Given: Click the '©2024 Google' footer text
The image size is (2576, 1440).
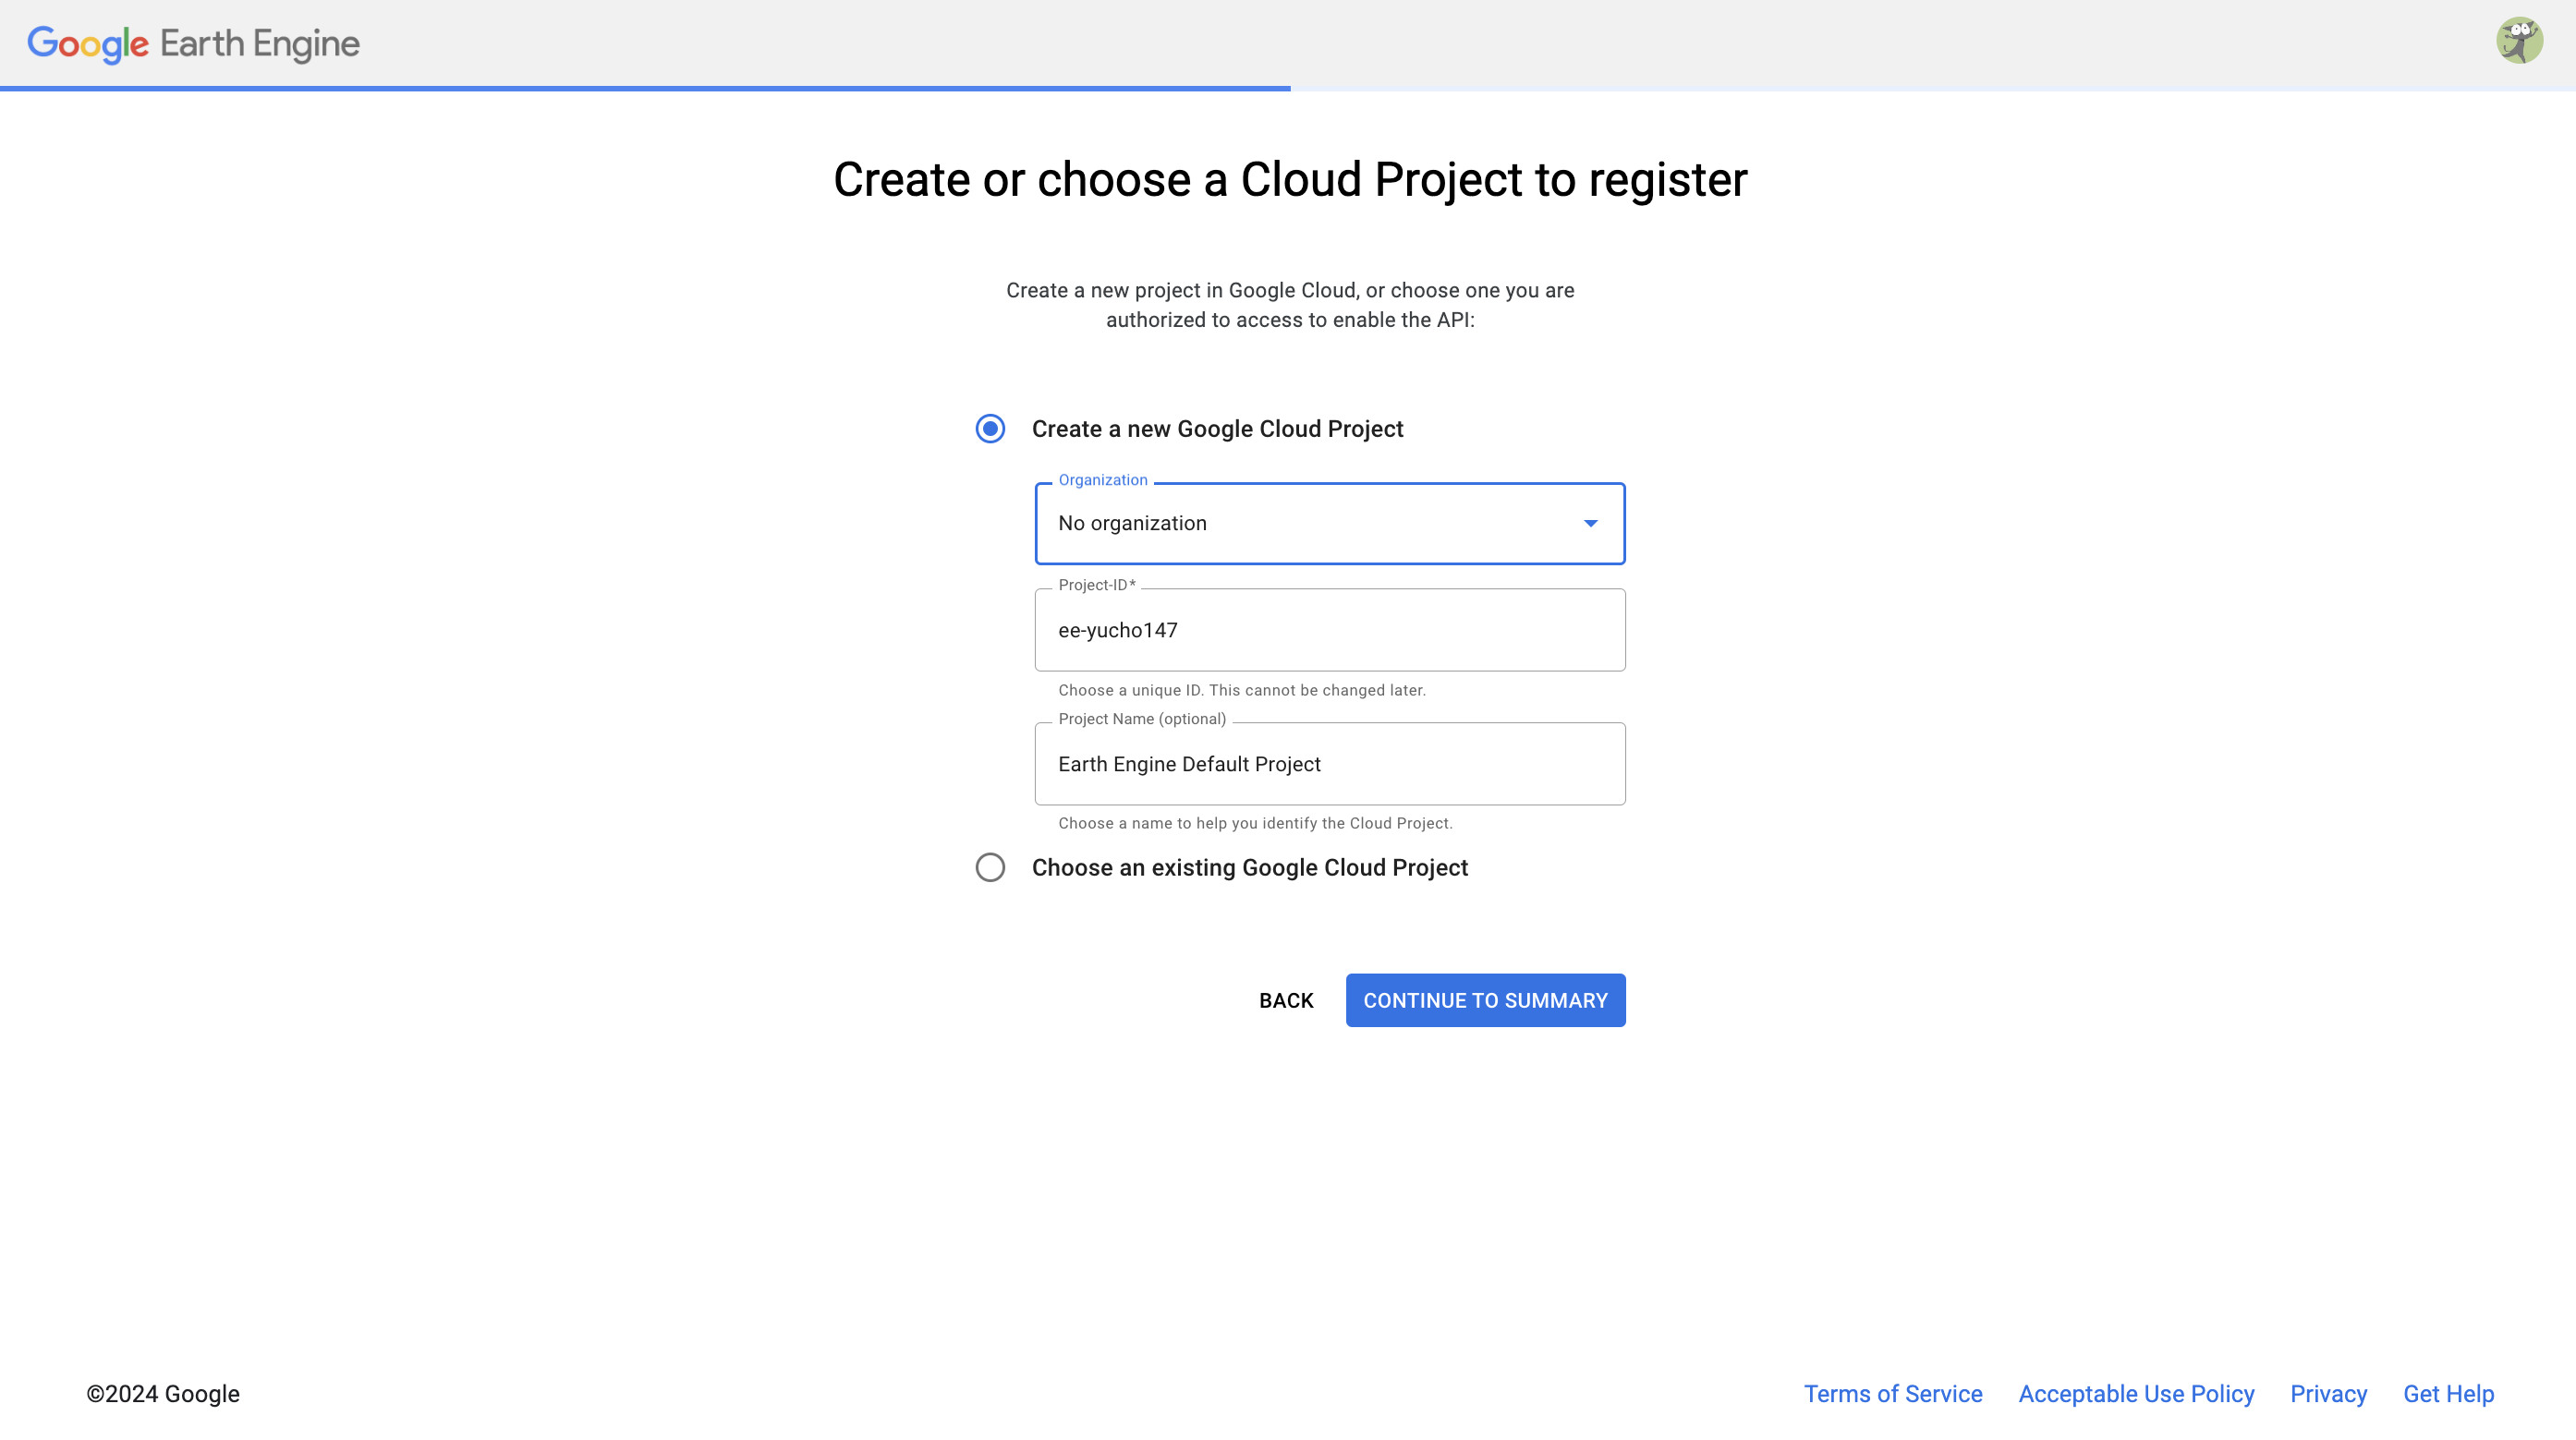Looking at the screenshot, I should coord(163,1394).
